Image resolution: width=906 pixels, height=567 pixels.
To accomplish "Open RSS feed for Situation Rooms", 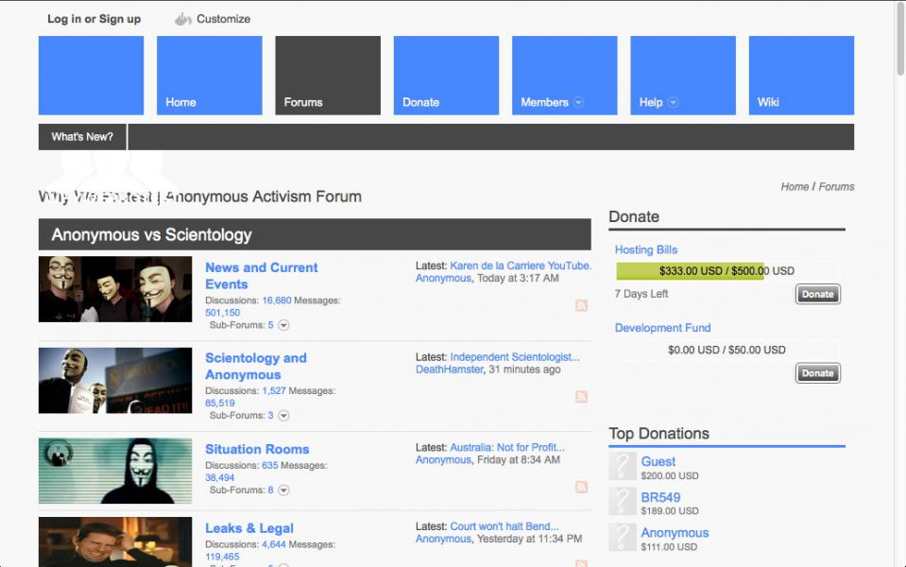I will (x=581, y=487).
